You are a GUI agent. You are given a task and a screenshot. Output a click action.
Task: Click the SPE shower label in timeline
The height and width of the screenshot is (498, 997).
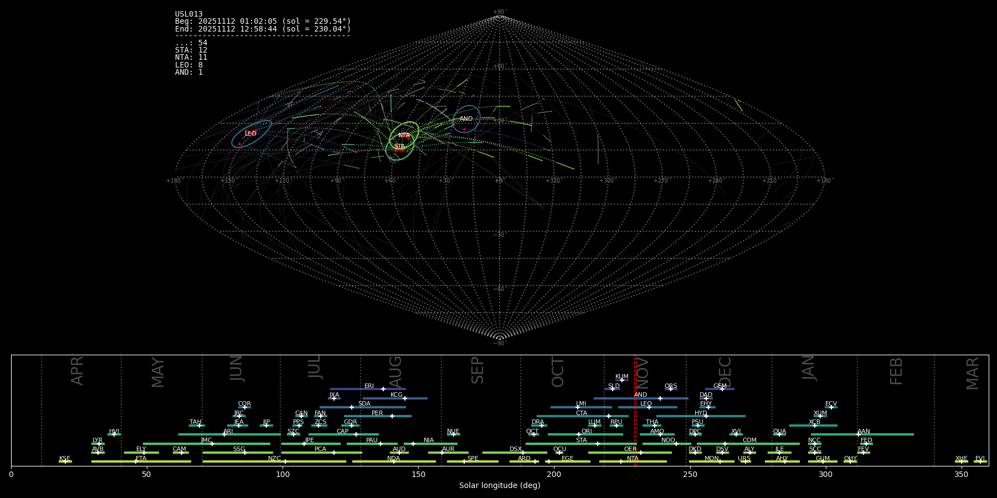(x=472, y=459)
